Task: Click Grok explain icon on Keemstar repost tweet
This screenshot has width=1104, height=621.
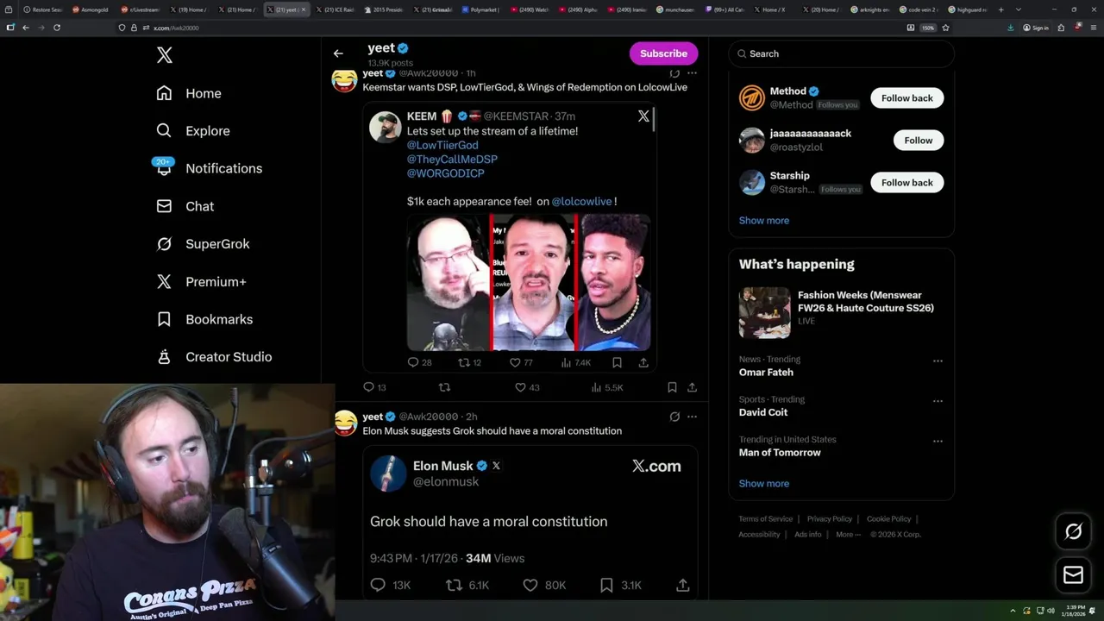Action: (674, 73)
